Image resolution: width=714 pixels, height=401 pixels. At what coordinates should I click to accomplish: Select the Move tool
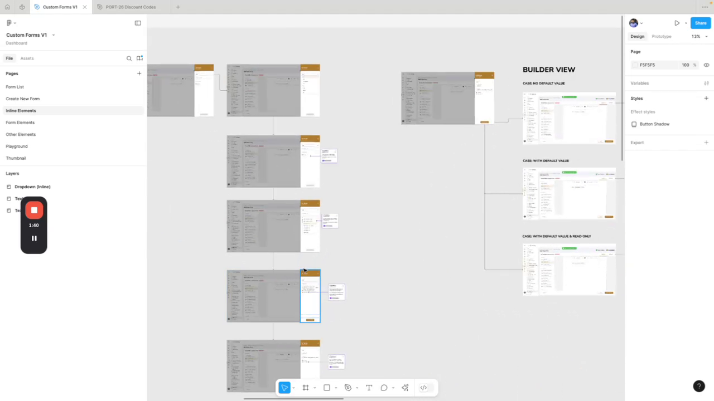(284, 388)
